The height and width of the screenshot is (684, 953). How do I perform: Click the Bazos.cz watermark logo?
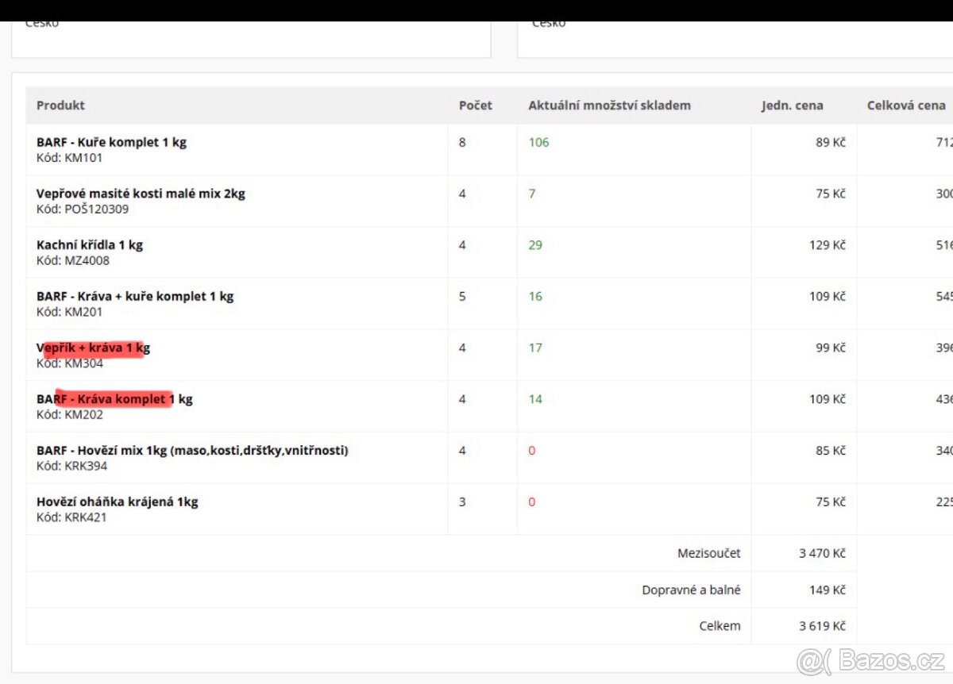coord(871,660)
